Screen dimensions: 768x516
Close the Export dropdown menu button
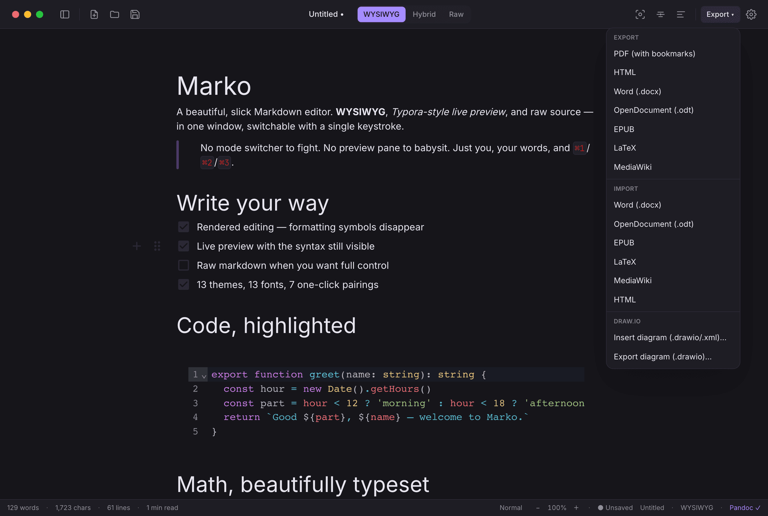tap(720, 14)
